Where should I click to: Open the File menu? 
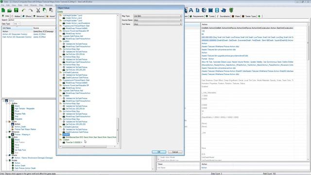(2, 5)
